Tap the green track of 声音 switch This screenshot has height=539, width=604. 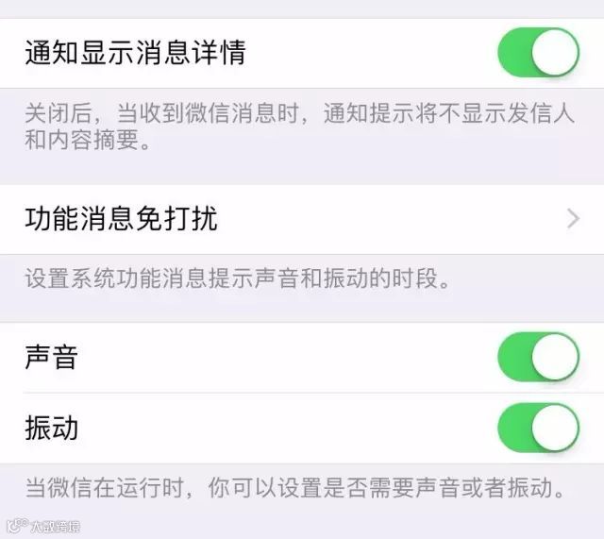click(514, 357)
